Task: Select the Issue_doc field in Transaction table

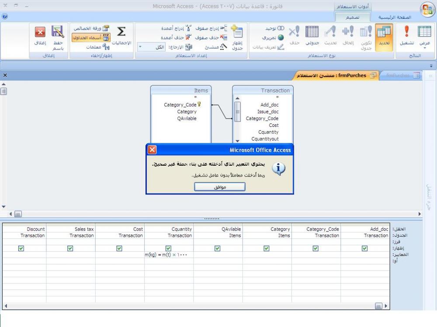Action: [x=268, y=112]
